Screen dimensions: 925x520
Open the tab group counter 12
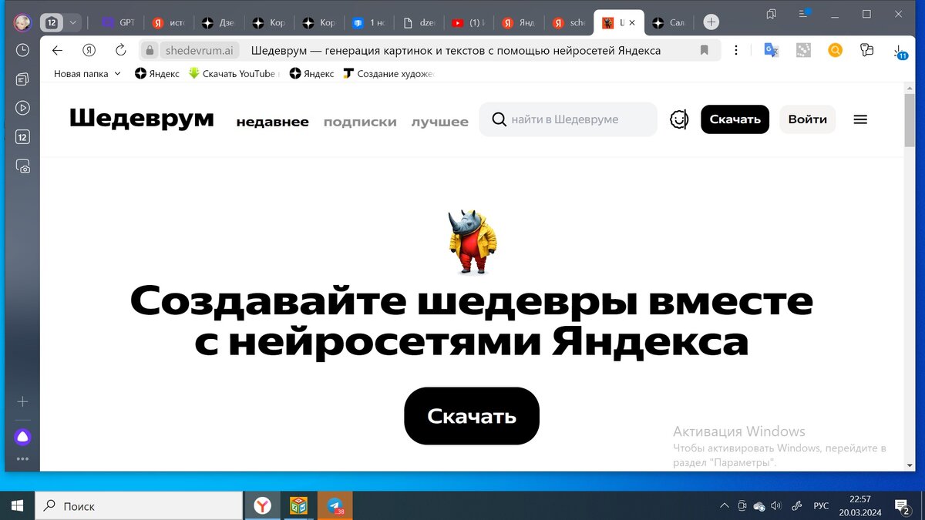tap(51, 22)
